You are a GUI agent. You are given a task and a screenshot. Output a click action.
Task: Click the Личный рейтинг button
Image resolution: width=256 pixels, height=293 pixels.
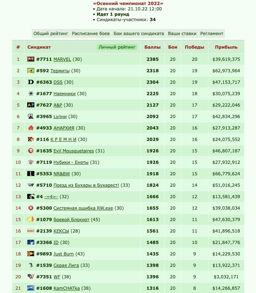click(117, 47)
